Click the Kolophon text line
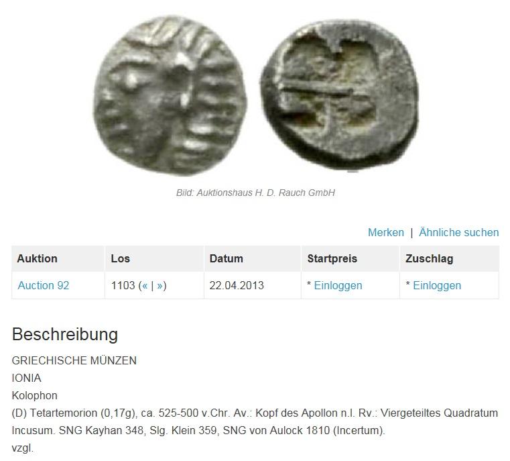This screenshot has height=461, width=510. tap(34, 395)
